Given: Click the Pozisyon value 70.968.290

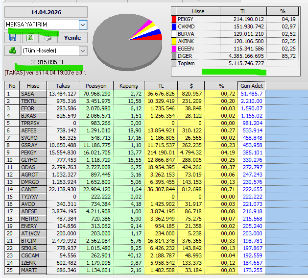Looking at the screenshot, I should [x=96, y=94].
